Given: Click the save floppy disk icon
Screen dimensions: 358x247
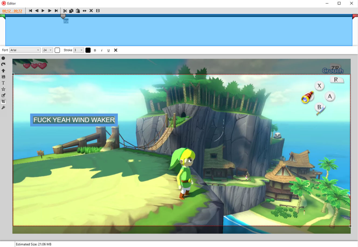Looking at the screenshot, I should tap(3, 77).
